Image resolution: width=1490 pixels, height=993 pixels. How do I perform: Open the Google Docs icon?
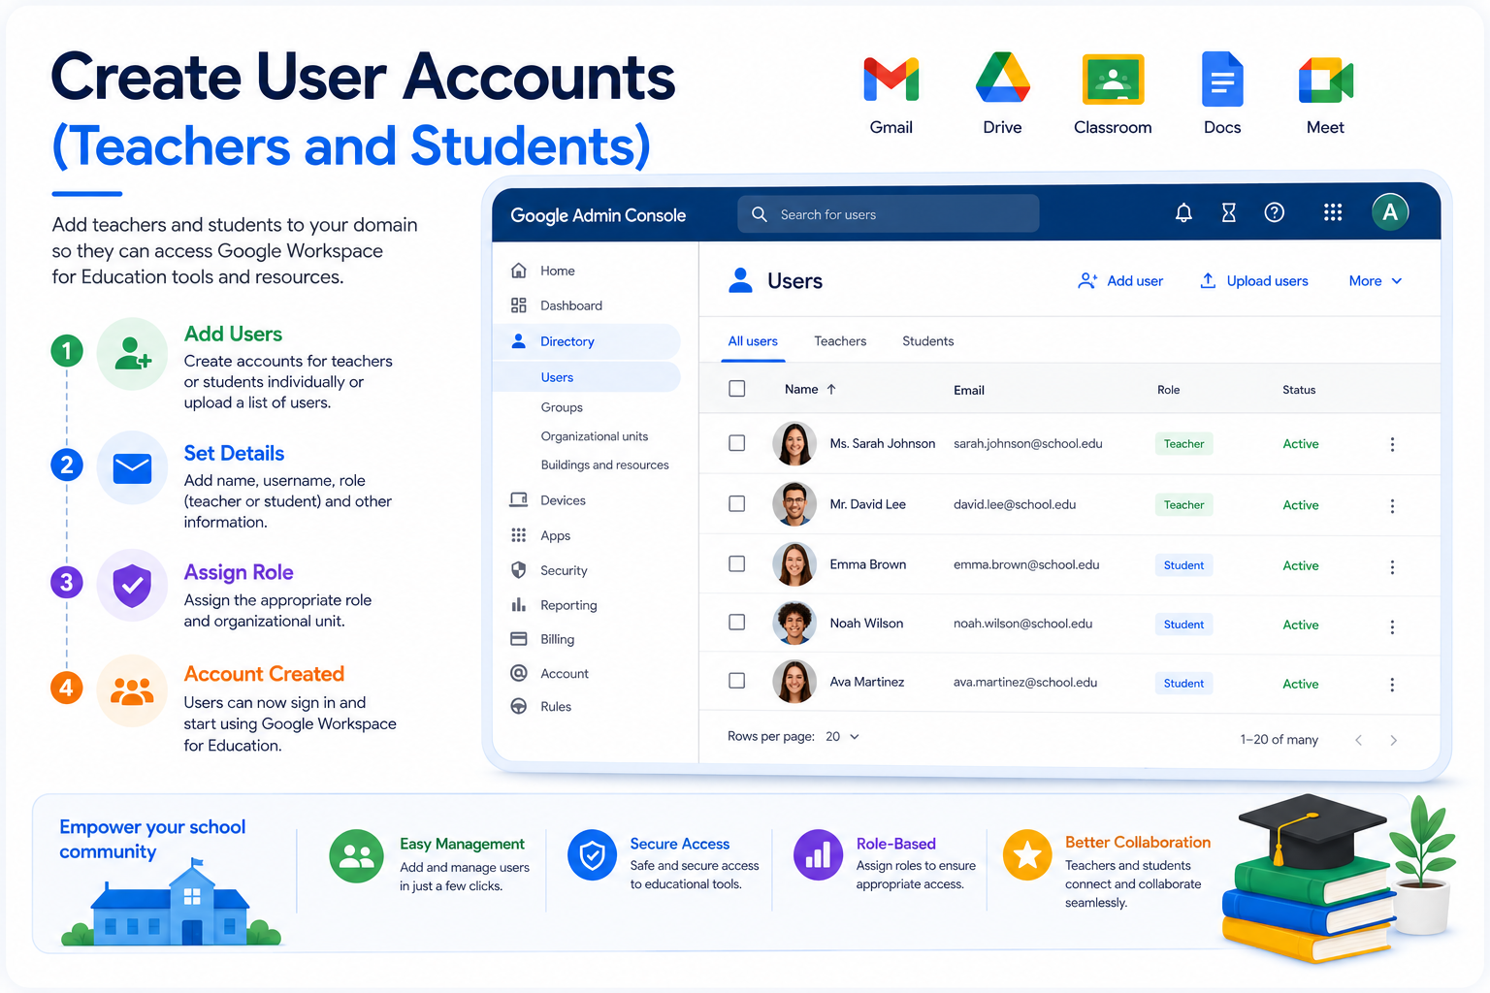(1222, 79)
